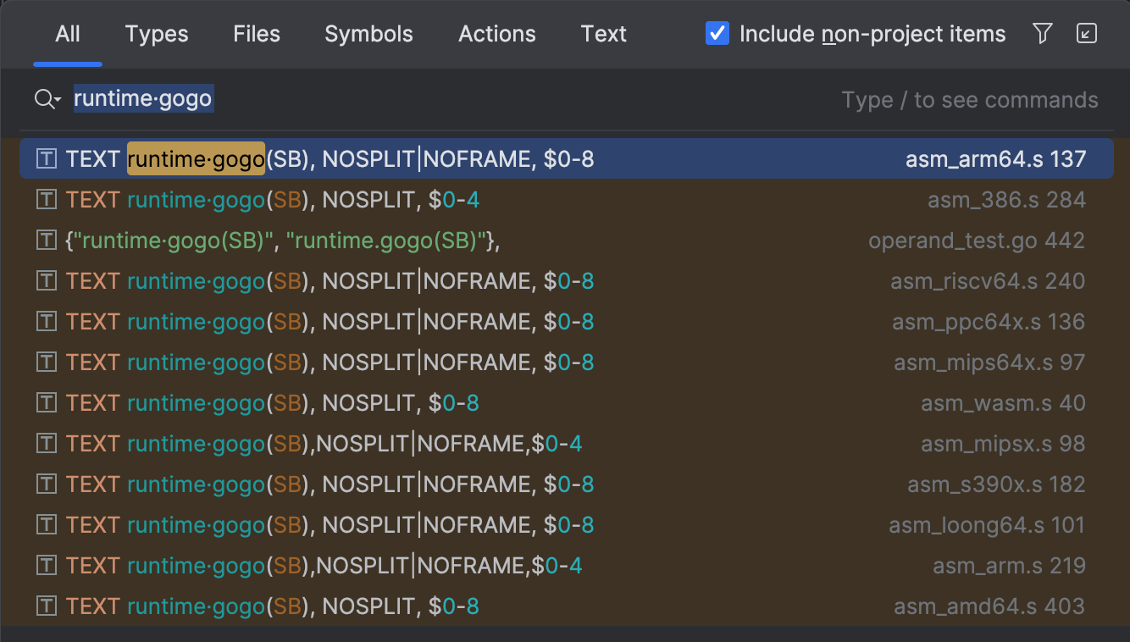Click text icon beside asm_arm64.s result

click(x=47, y=159)
